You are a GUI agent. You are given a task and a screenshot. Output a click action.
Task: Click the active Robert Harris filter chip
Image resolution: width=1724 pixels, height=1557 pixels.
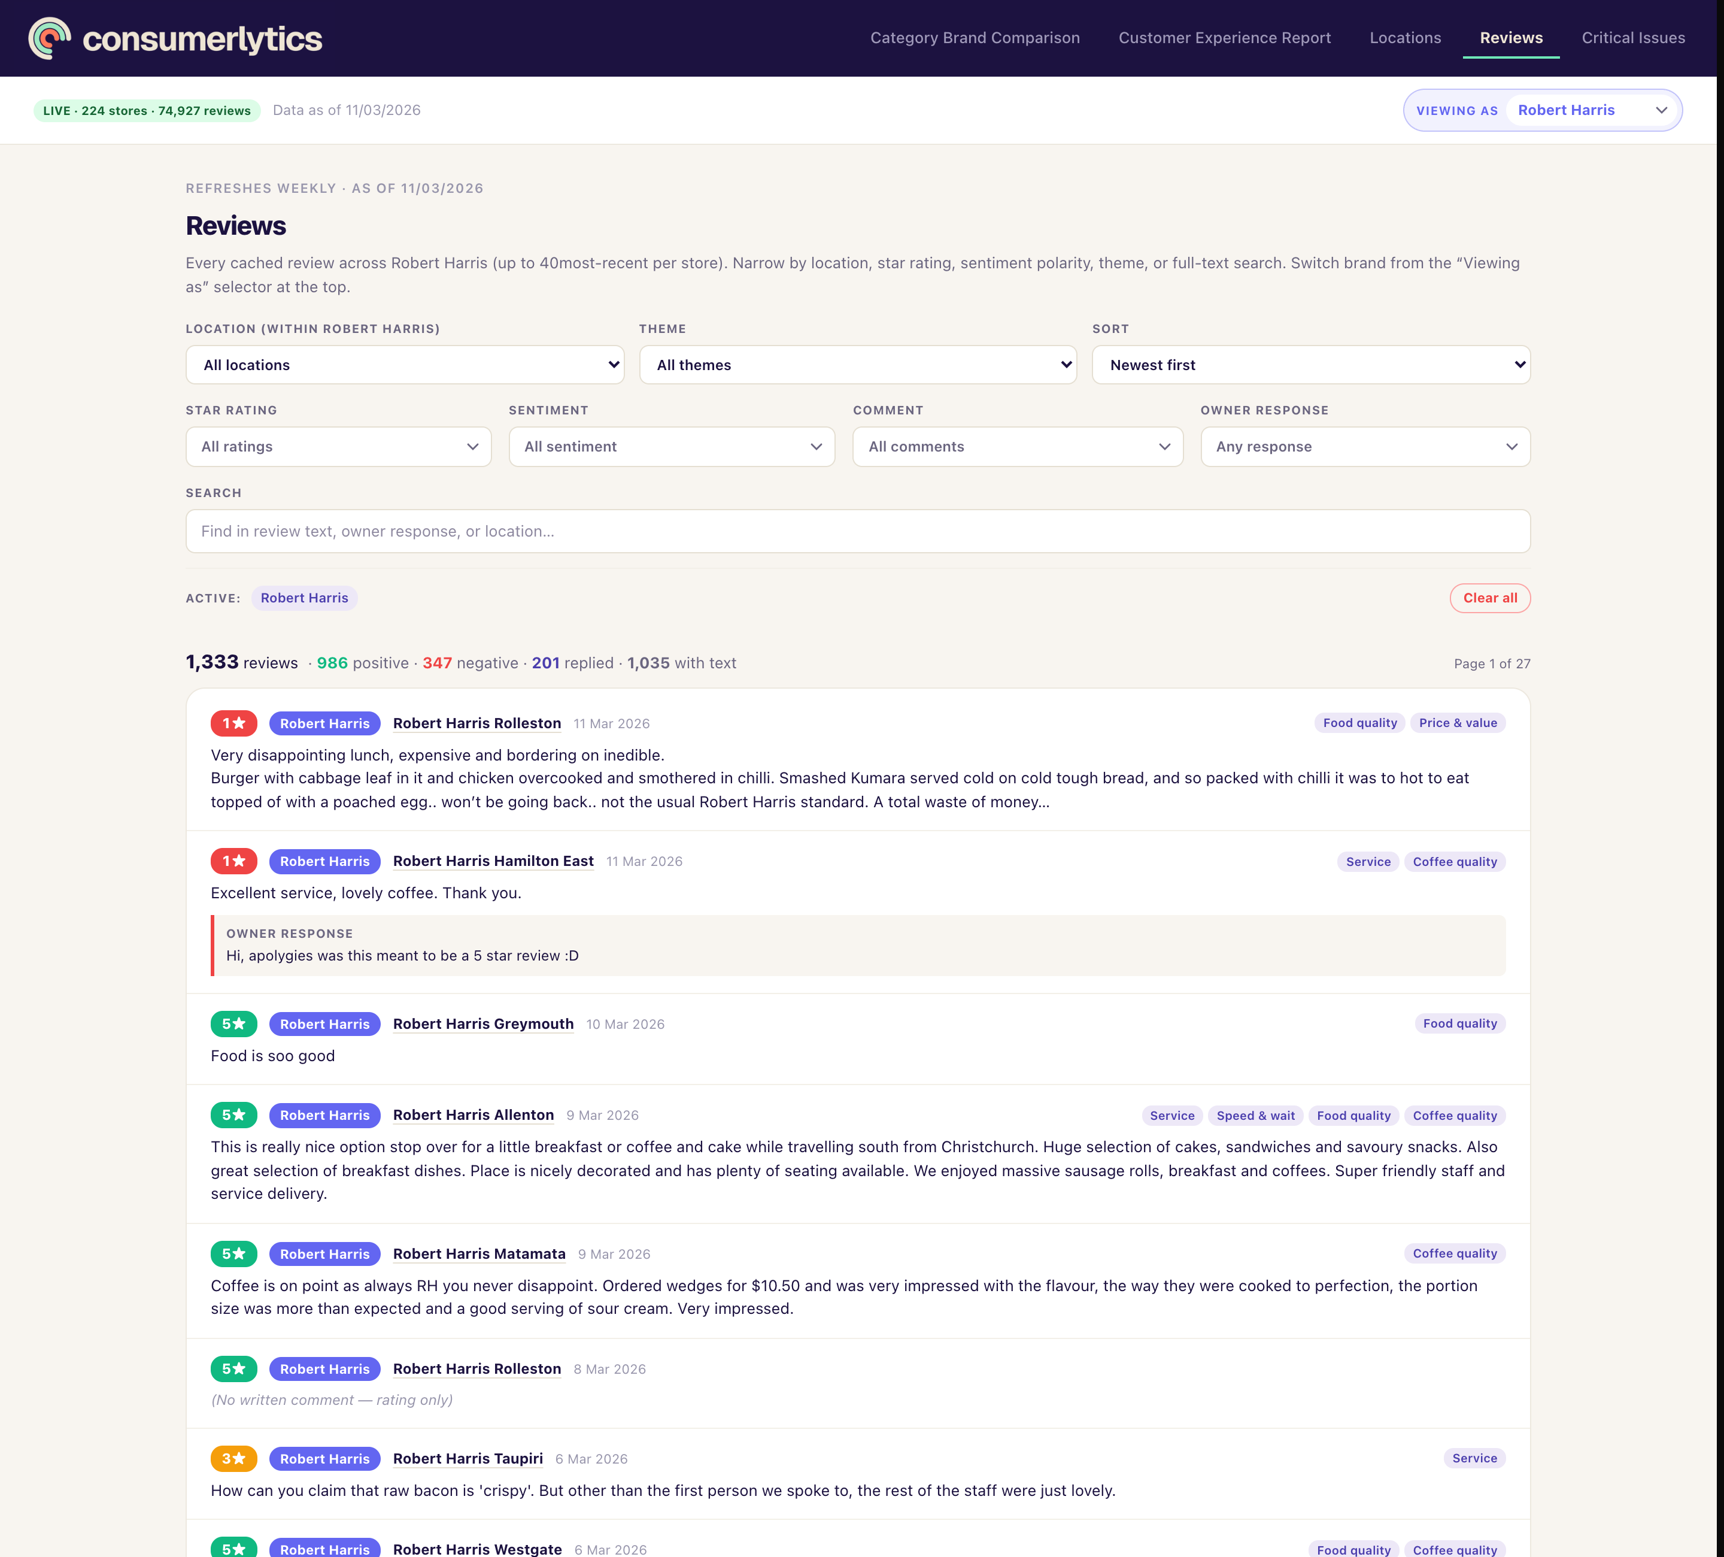tap(305, 598)
